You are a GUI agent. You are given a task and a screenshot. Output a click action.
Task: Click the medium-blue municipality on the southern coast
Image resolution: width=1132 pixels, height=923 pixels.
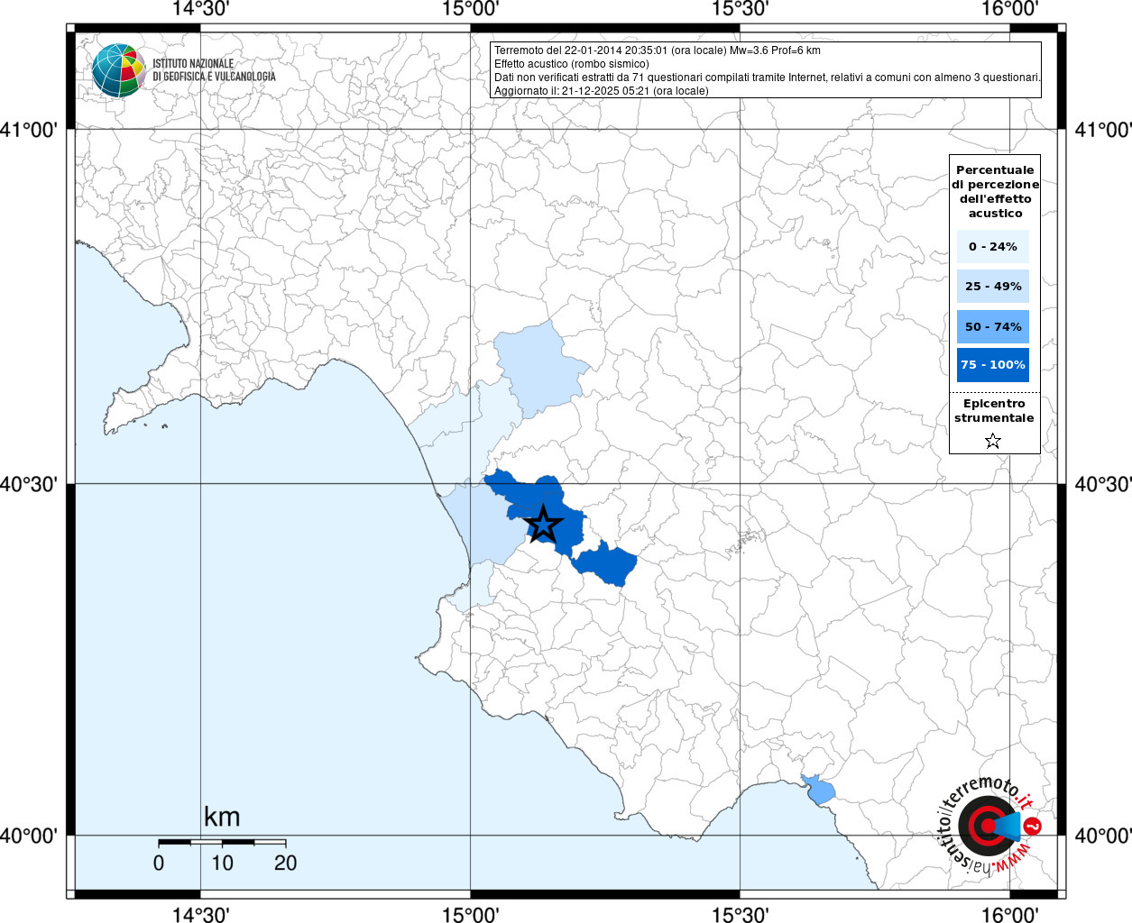(x=819, y=790)
